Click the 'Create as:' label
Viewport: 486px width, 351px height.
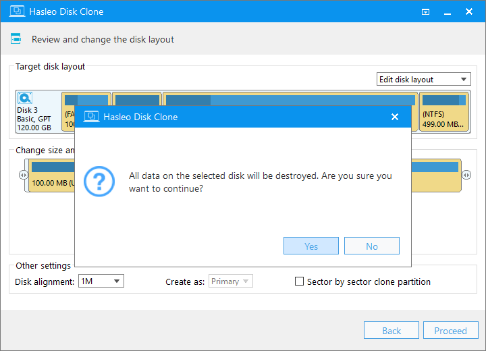click(x=185, y=281)
